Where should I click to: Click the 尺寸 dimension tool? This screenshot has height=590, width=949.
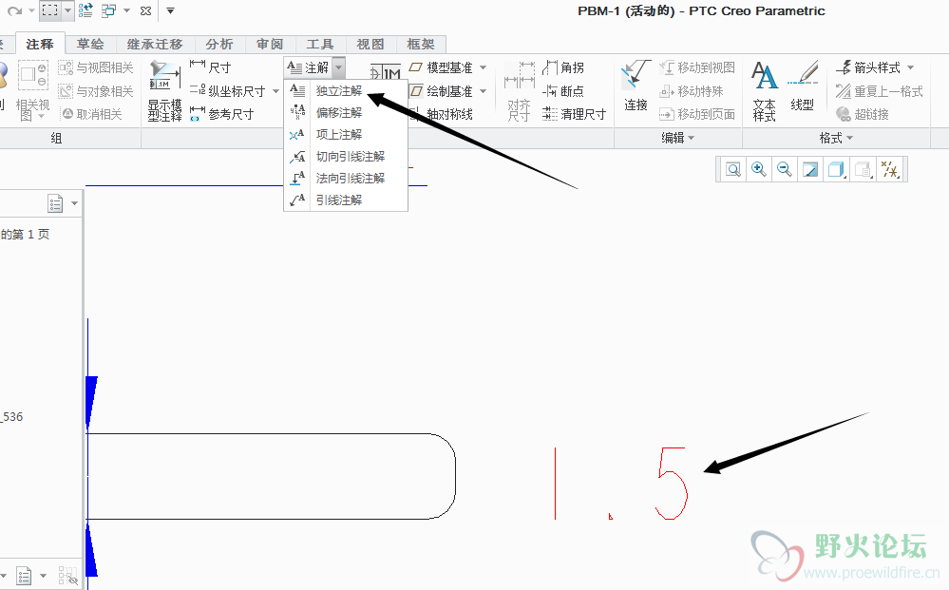[x=210, y=67]
